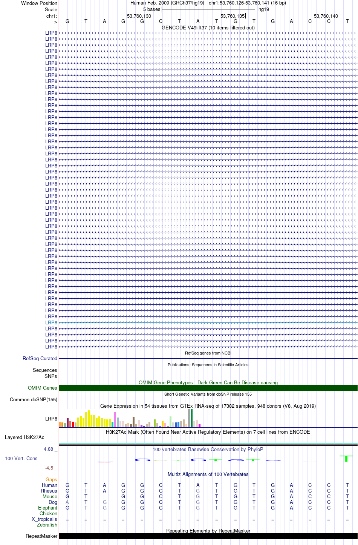
Task: Click the chr1:53,760,126-53,760,141 (16 bp) position text
Action: pos(247,3)
